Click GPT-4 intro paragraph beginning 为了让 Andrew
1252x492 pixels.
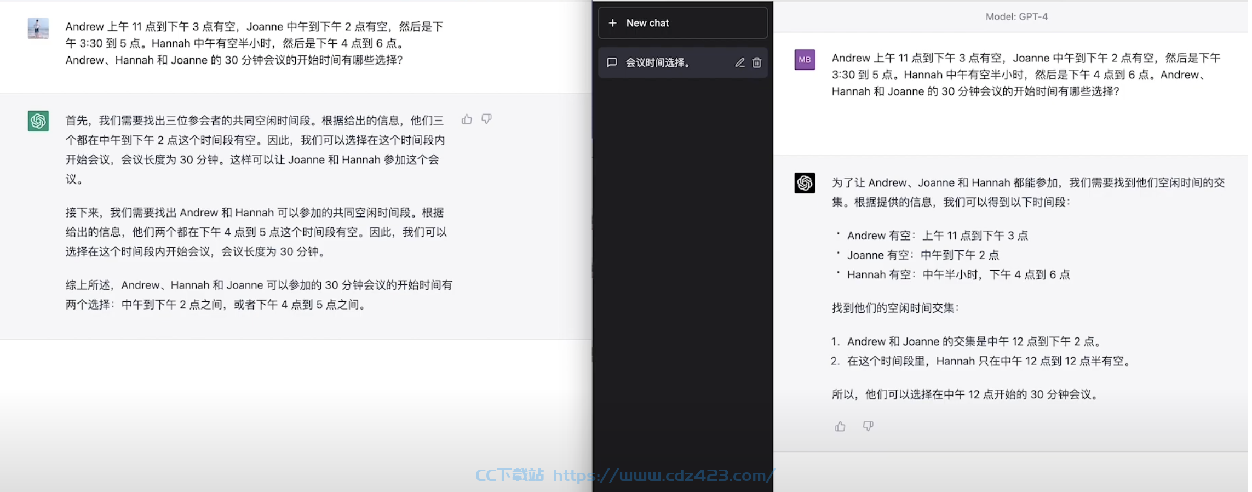pos(1029,192)
